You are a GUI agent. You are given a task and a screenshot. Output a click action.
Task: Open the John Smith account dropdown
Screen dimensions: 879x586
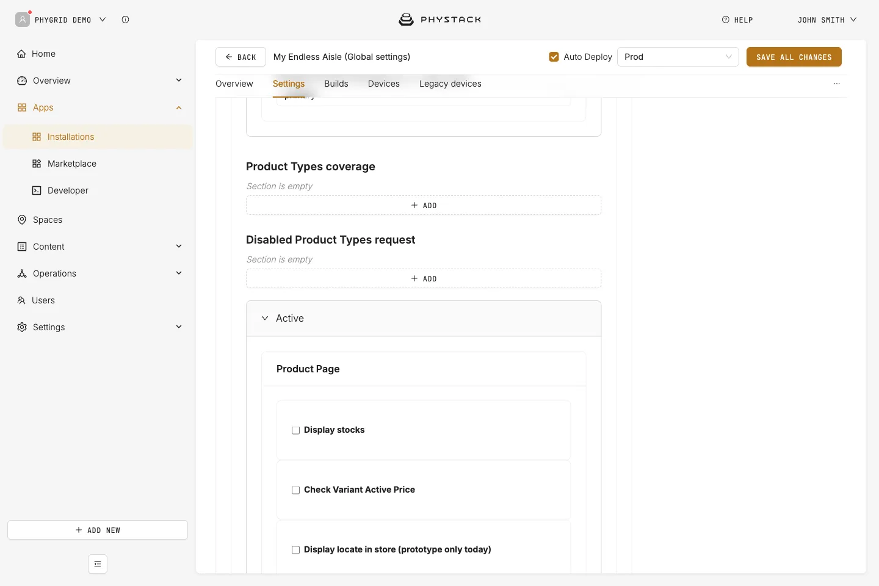coord(827,20)
